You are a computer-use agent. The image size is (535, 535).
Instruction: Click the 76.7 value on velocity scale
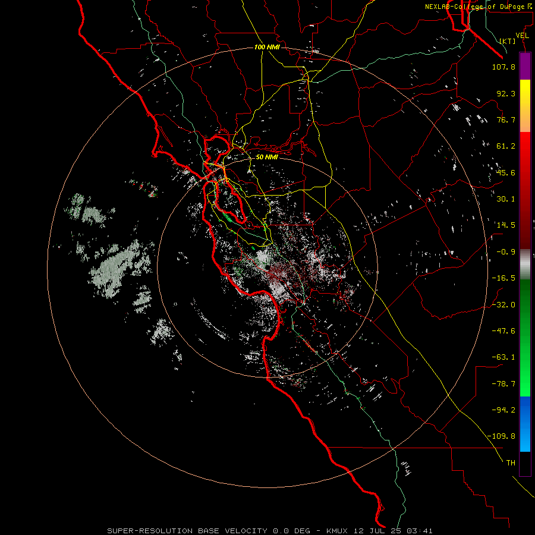pyautogui.click(x=506, y=119)
